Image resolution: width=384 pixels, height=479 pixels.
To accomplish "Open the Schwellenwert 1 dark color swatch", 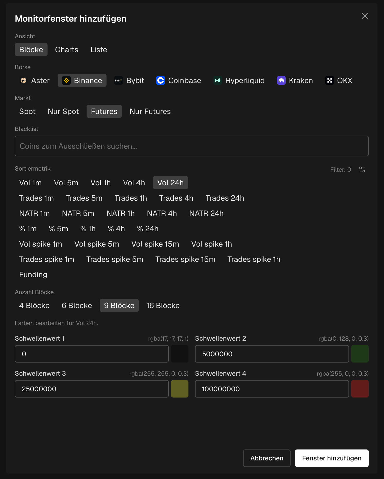I will pyautogui.click(x=180, y=354).
